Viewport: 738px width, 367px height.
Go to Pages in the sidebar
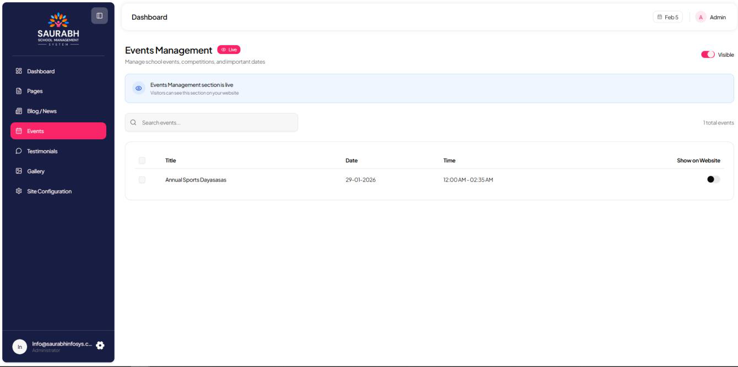coord(34,91)
